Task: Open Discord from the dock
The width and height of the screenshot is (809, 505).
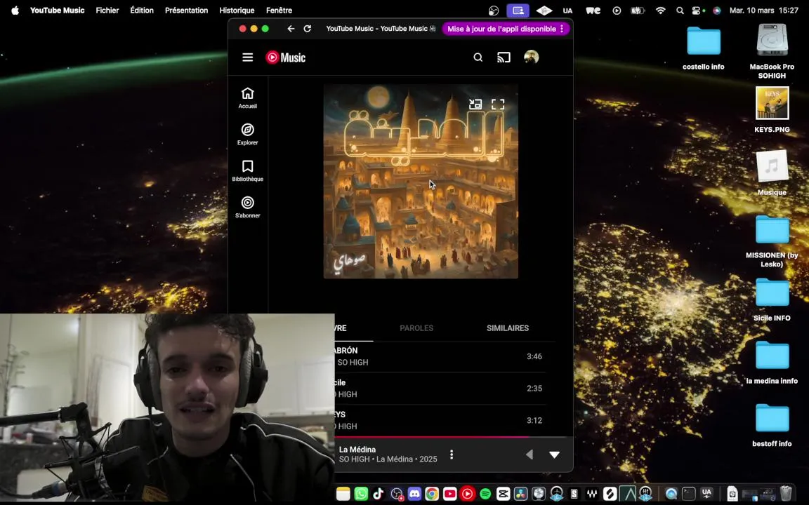Action: pyautogui.click(x=414, y=494)
